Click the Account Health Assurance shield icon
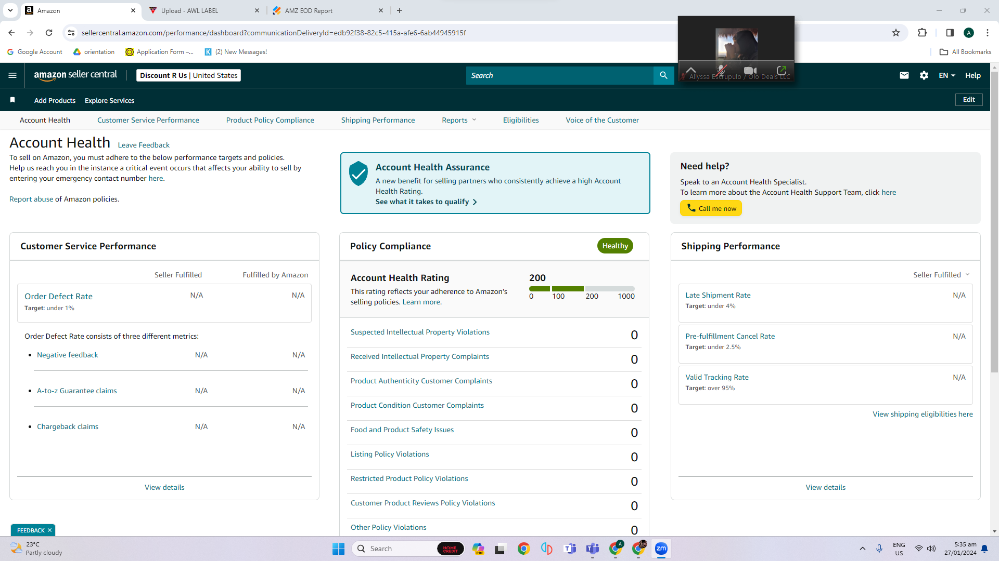The height and width of the screenshot is (561, 999). click(x=358, y=173)
